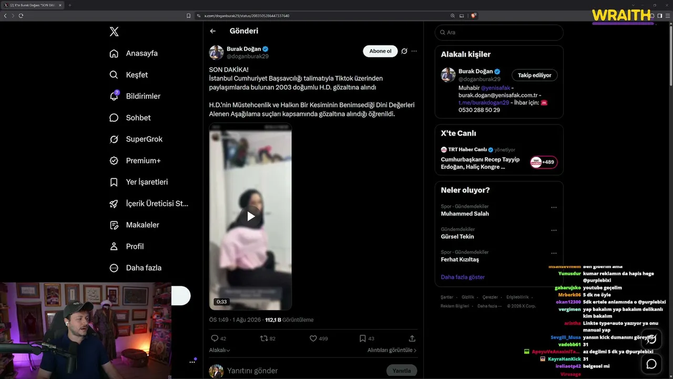Open the Bildirimler bell icon

[114, 96]
